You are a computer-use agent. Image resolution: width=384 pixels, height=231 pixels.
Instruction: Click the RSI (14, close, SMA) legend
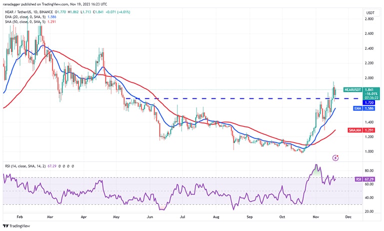pos(25,166)
